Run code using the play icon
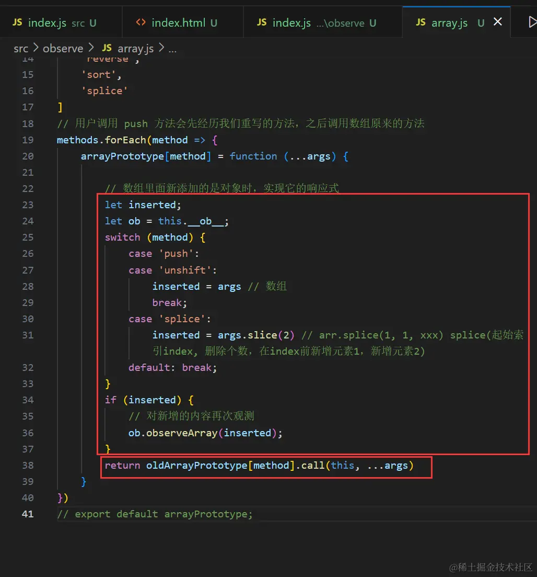 (x=532, y=22)
